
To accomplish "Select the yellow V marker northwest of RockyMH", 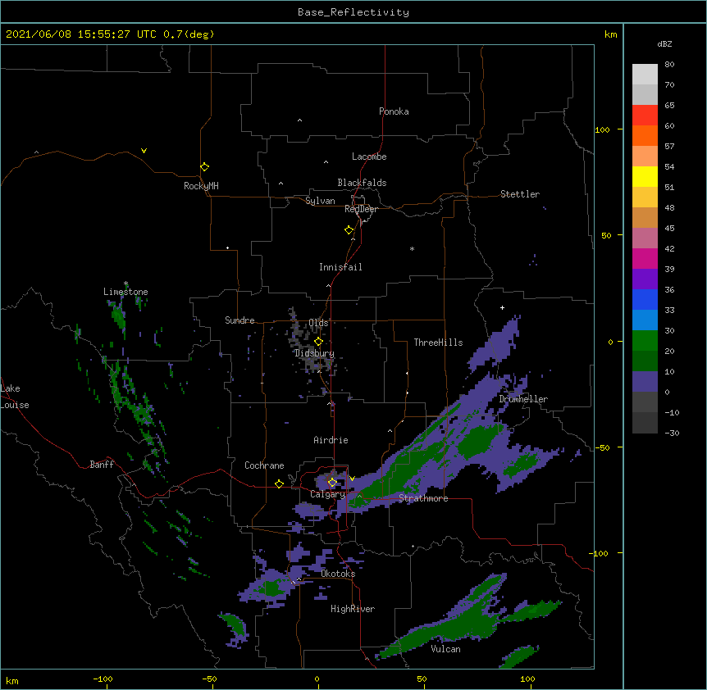I will pos(144,151).
